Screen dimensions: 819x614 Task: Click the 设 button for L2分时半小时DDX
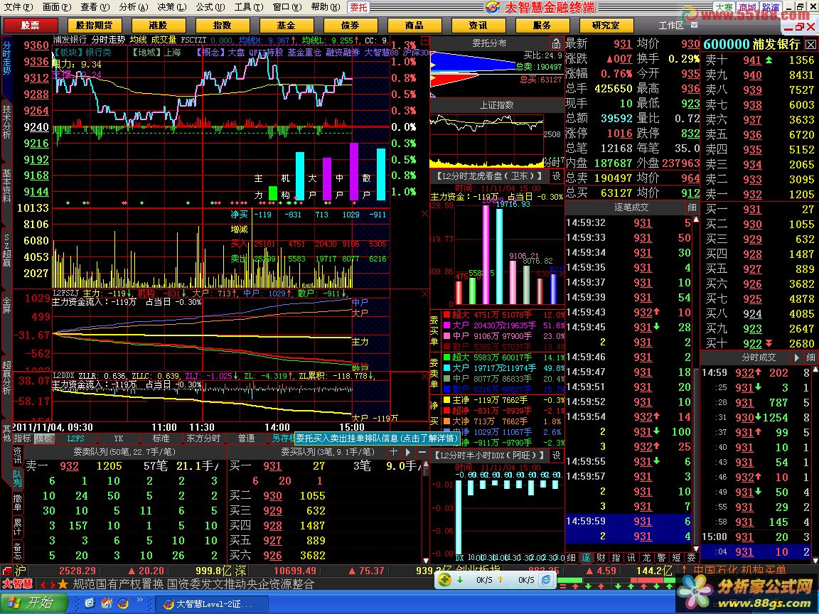(x=556, y=456)
